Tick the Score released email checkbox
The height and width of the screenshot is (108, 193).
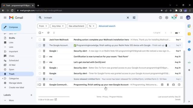click(x=40, y=79)
